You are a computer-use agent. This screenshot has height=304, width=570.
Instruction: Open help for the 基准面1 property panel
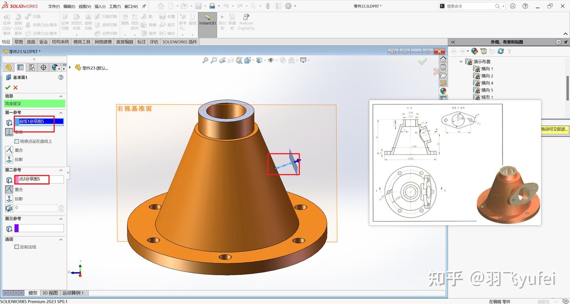click(x=61, y=77)
